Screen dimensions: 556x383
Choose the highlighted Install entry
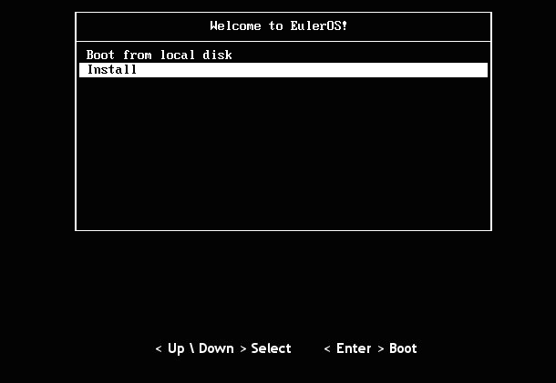(x=283, y=70)
